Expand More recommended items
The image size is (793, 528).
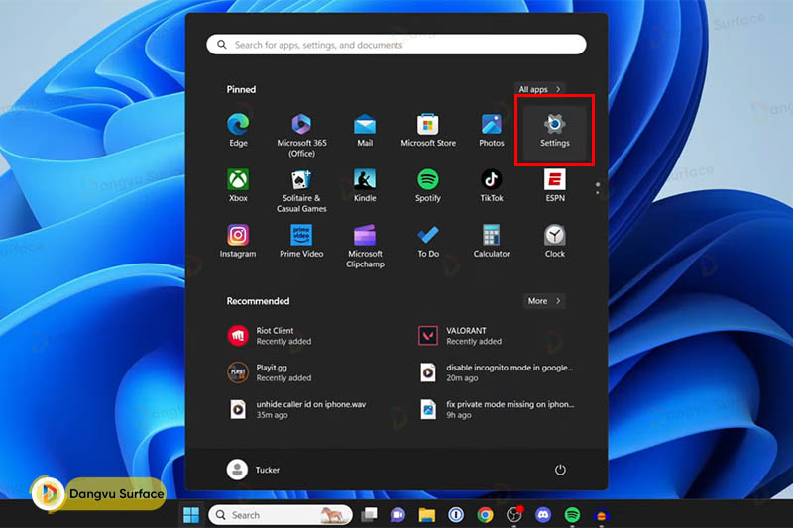pos(544,301)
